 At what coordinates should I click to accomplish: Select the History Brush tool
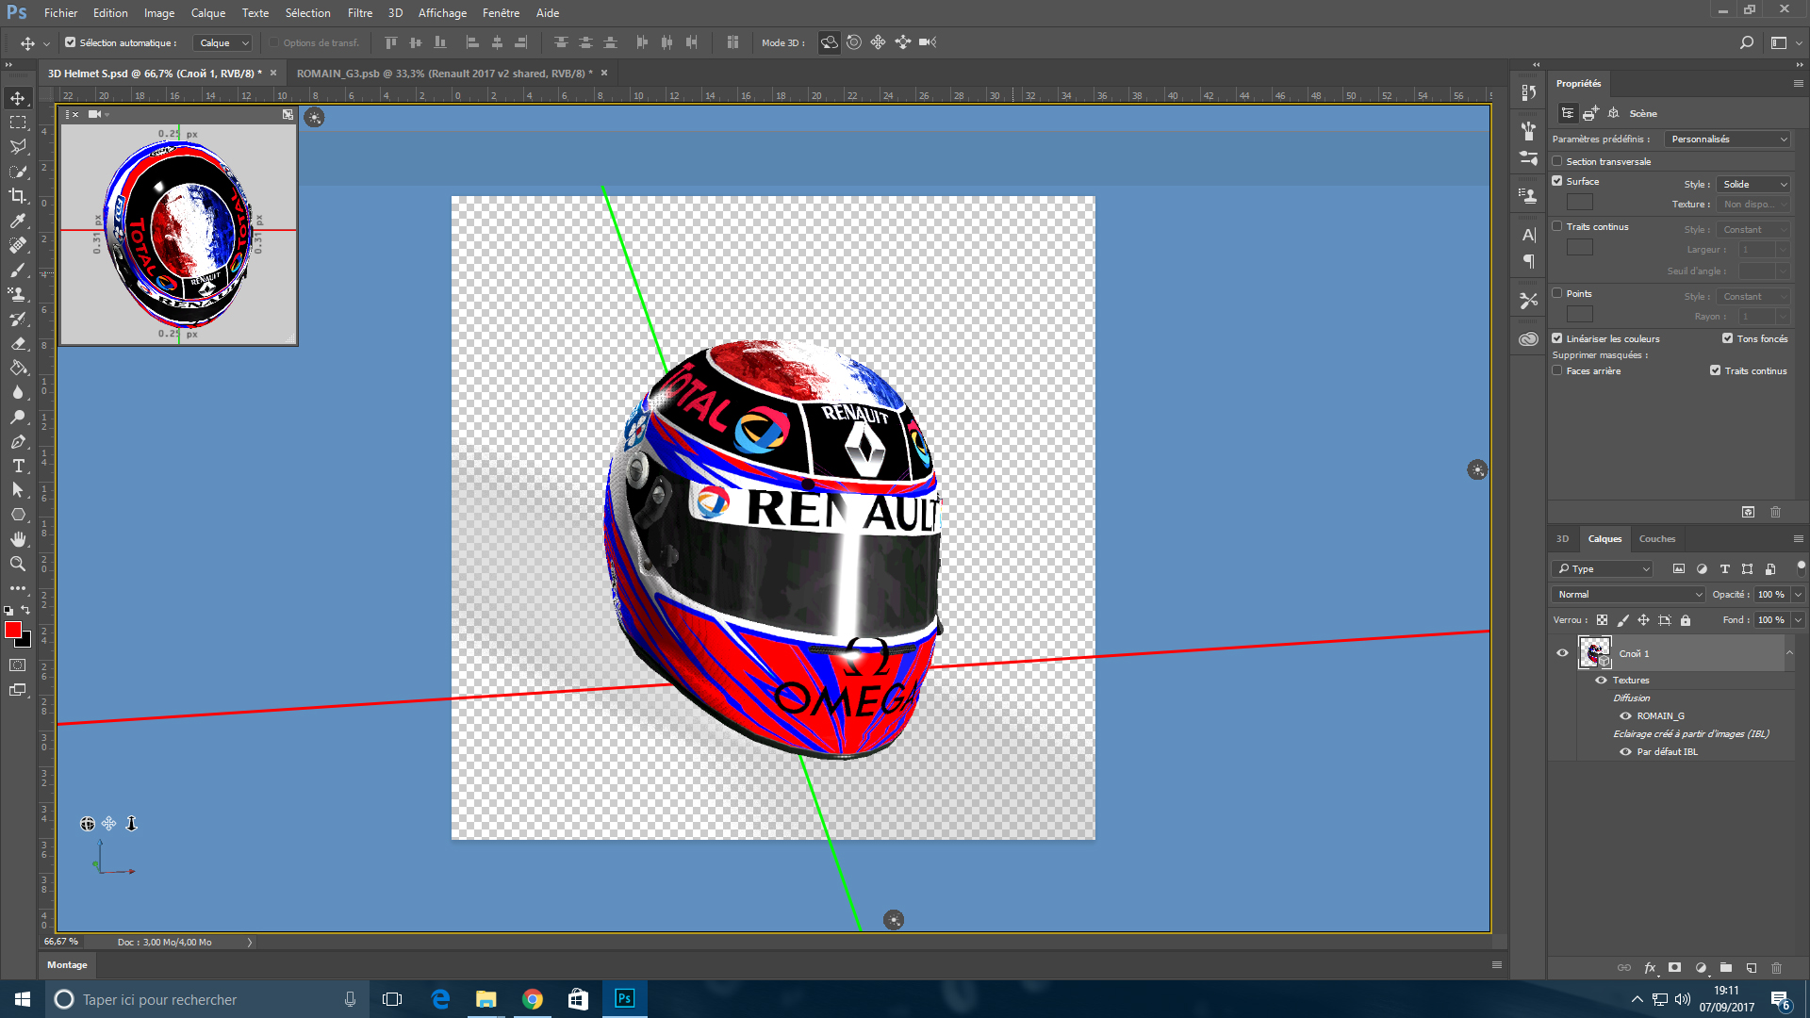[x=18, y=319]
